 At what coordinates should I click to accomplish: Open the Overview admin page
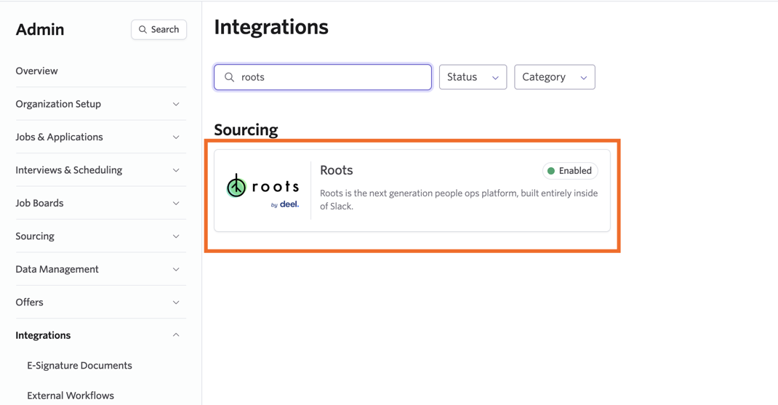[36, 71]
